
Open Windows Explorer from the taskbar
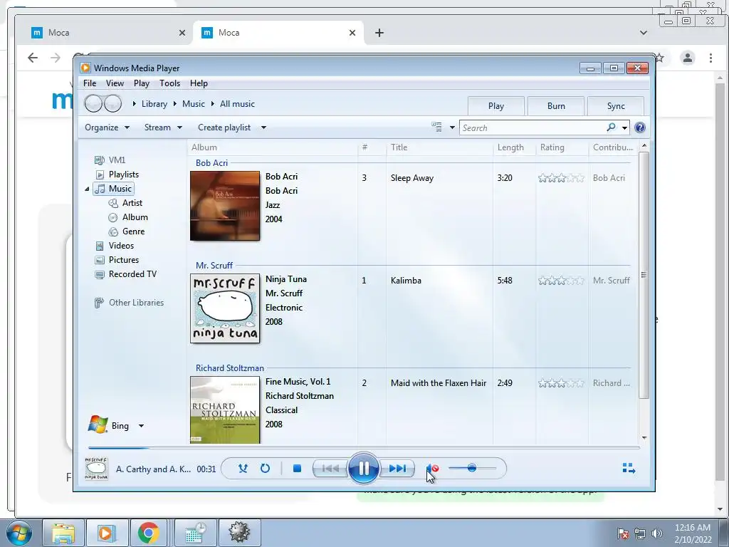pyautogui.click(x=63, y=533)
